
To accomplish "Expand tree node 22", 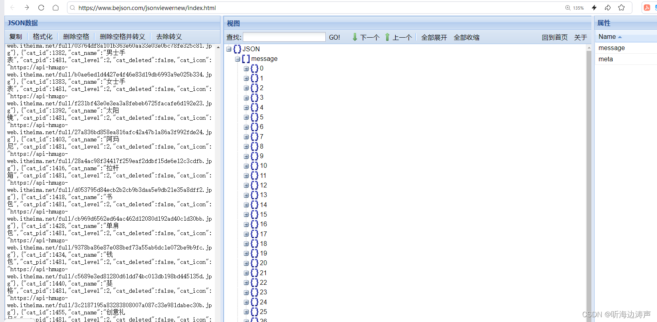I will coord(246,283).
